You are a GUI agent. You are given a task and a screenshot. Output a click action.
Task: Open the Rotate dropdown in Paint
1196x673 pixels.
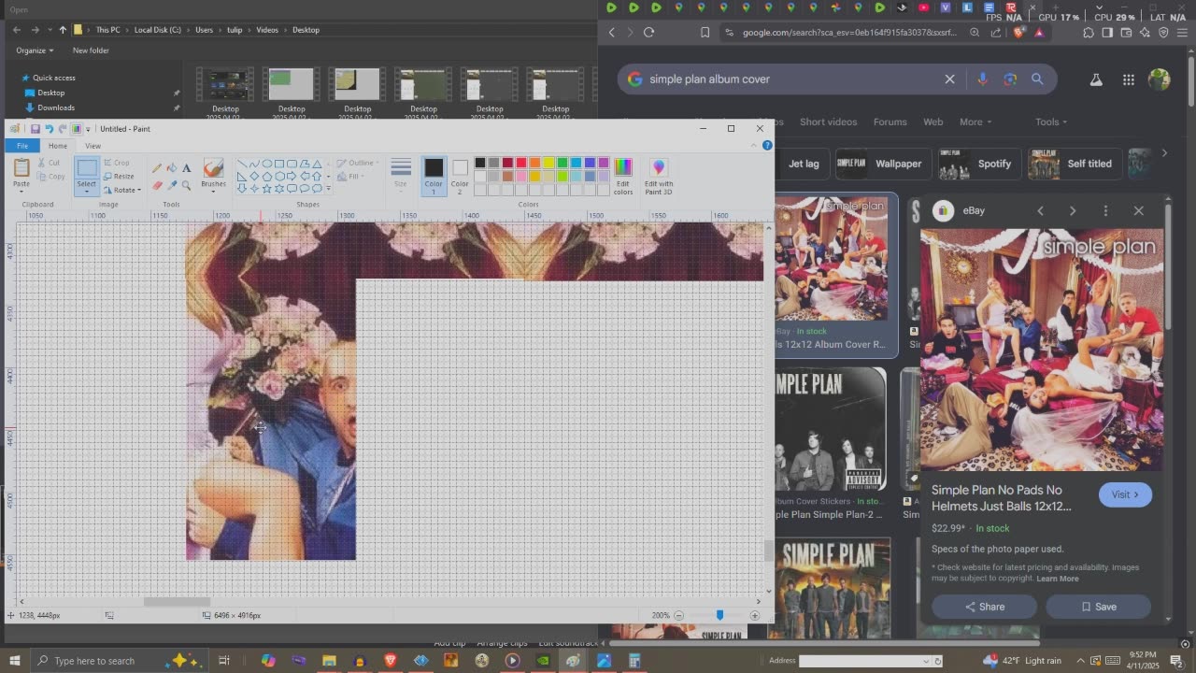(x=121, y=190)
